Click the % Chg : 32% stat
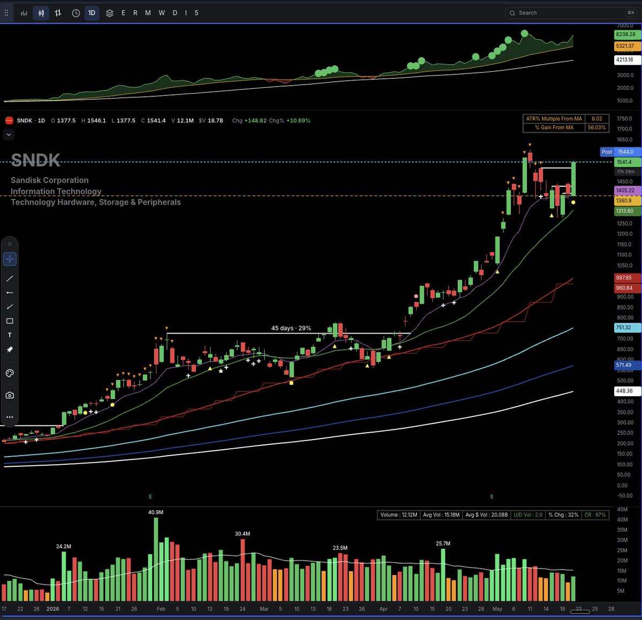This screenshot has height=620, width=642. (x=563, y=515)
